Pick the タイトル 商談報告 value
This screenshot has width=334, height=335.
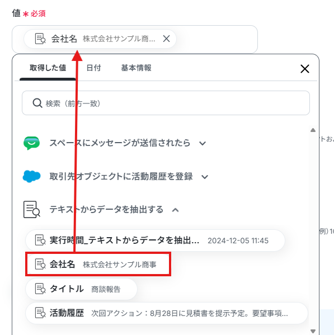pyautogui.click(x=81, y=289)
